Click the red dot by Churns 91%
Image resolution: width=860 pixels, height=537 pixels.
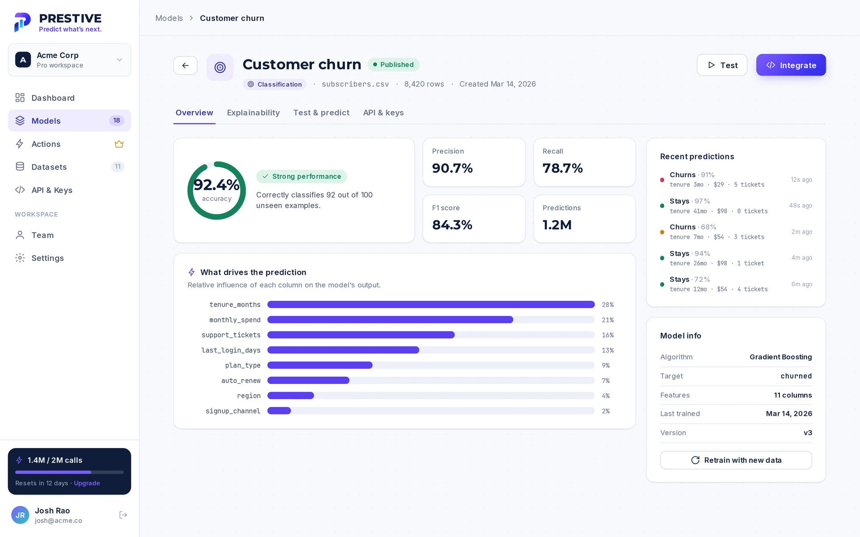[x=662, y=180]
